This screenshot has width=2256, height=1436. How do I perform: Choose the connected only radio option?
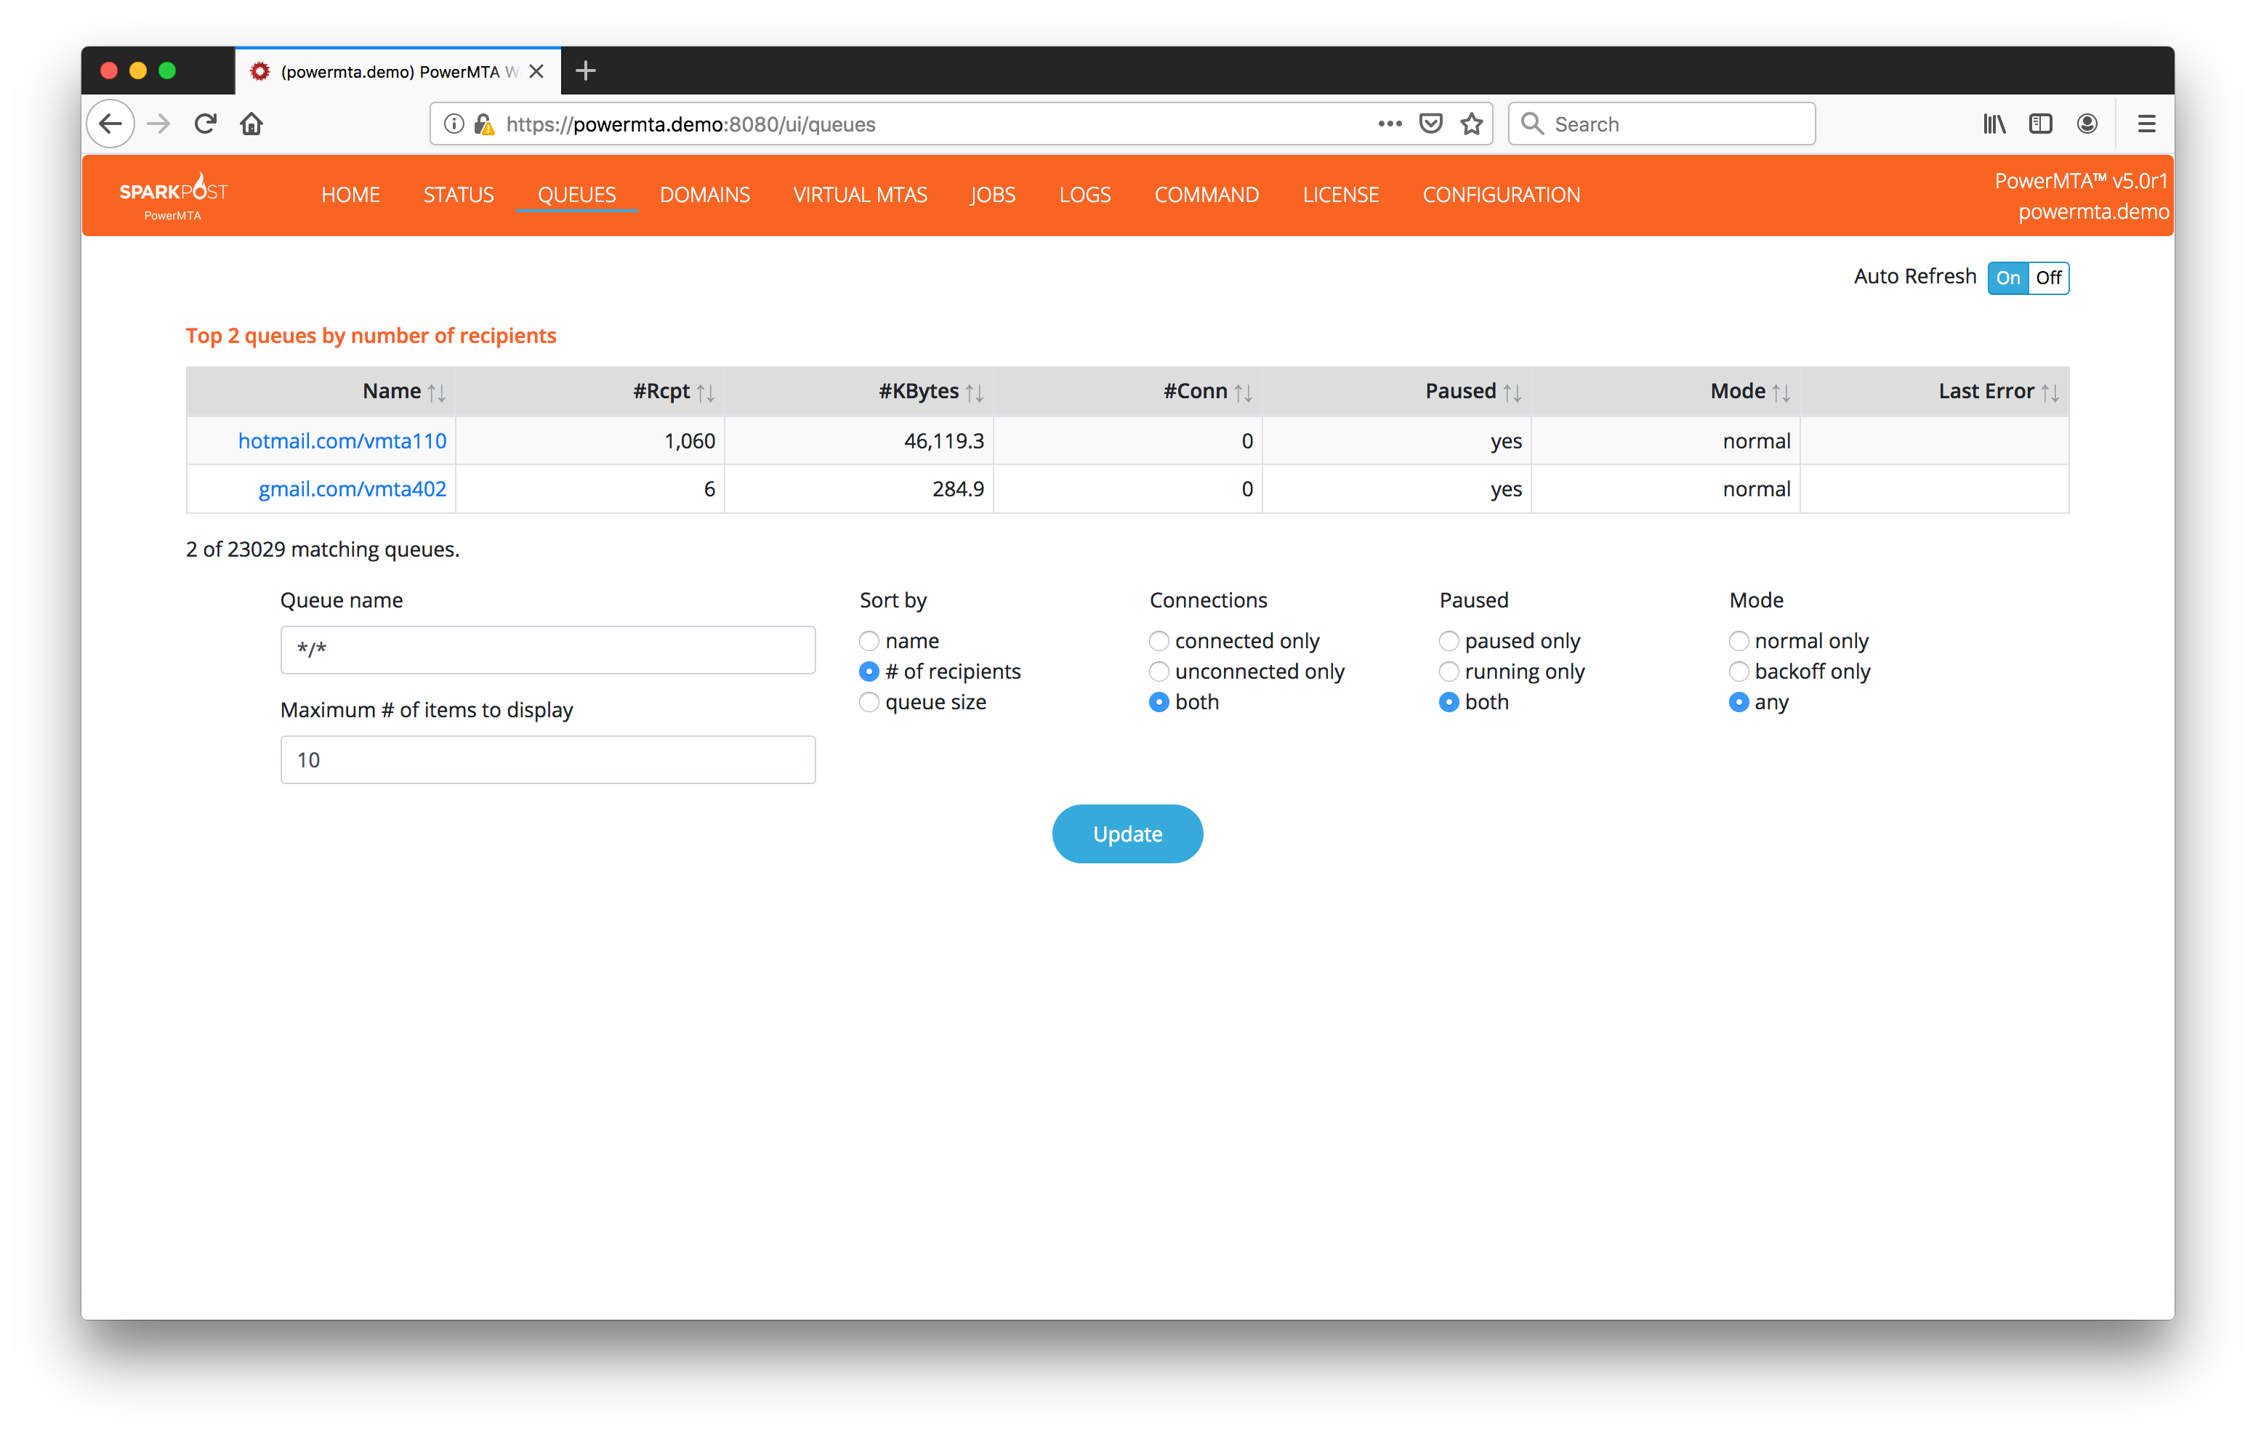(1159, 642)
